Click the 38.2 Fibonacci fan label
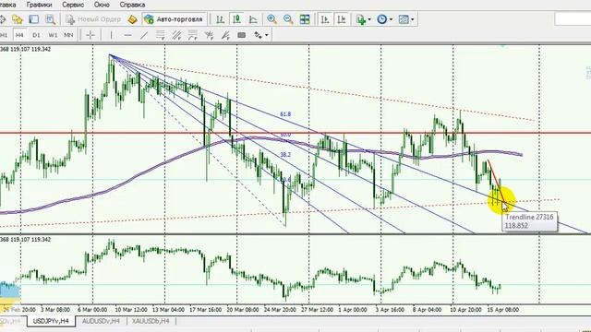Screen dimensions: 591x332 click(285, 155)
